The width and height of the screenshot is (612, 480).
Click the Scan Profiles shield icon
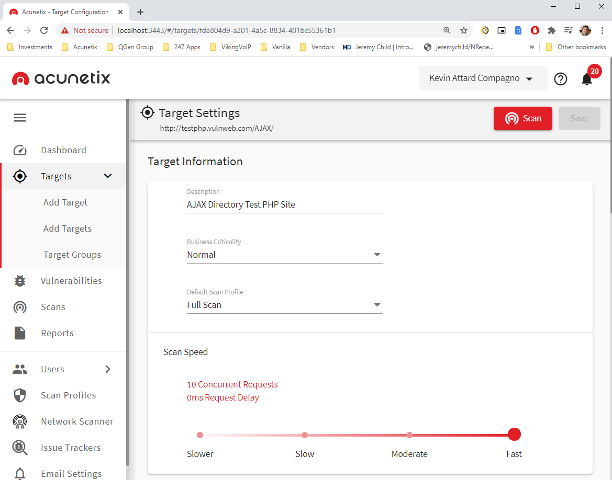(x=20, y=395)
